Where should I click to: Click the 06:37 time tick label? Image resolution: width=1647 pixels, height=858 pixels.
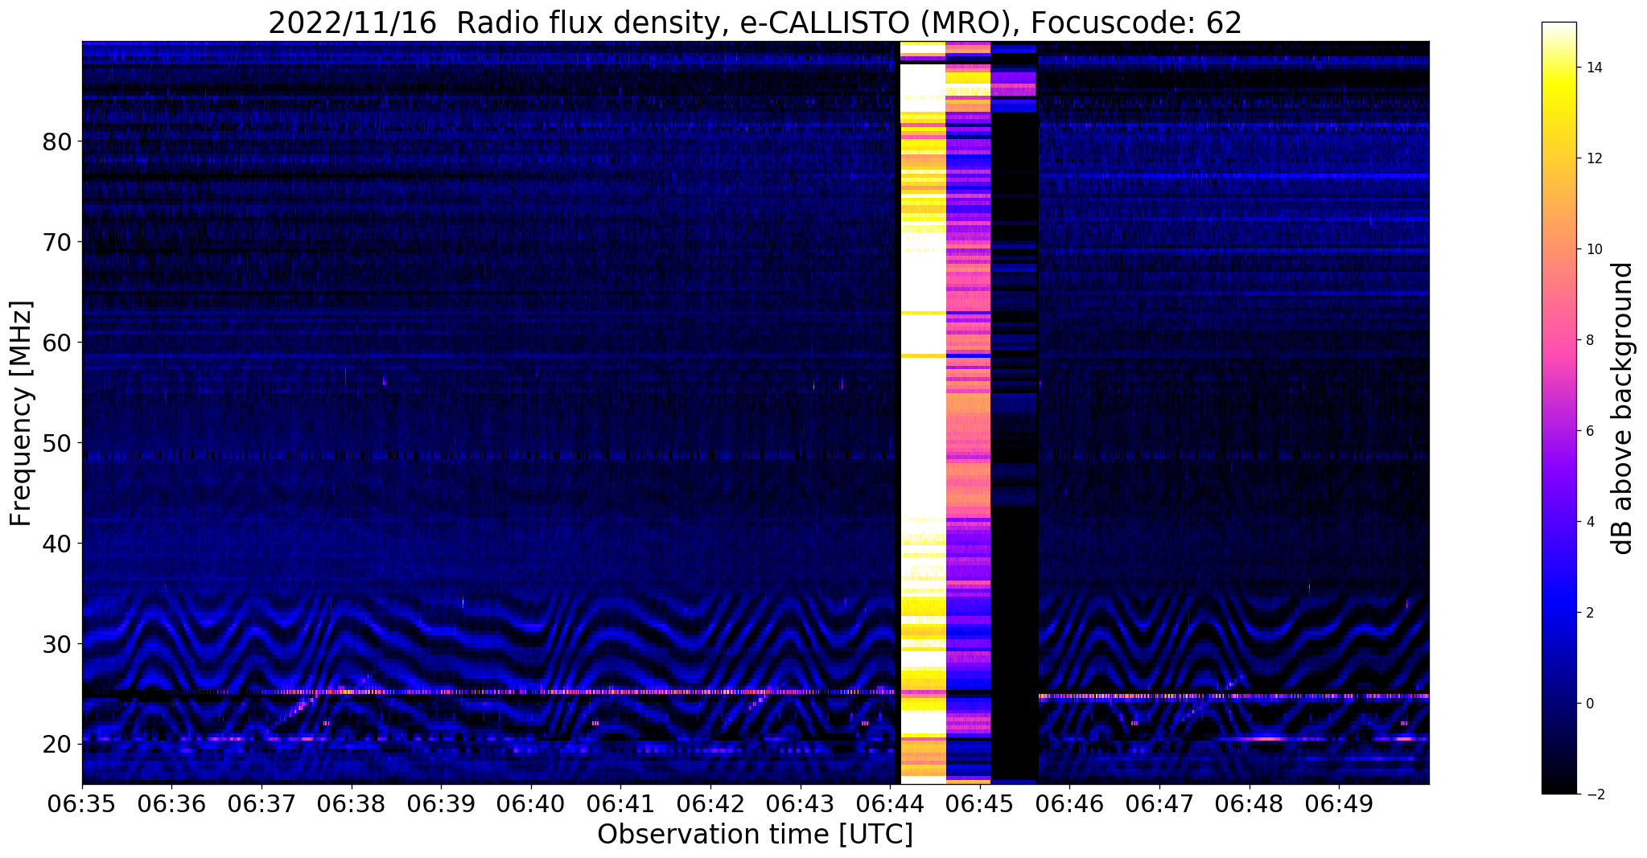click(261, 804)
